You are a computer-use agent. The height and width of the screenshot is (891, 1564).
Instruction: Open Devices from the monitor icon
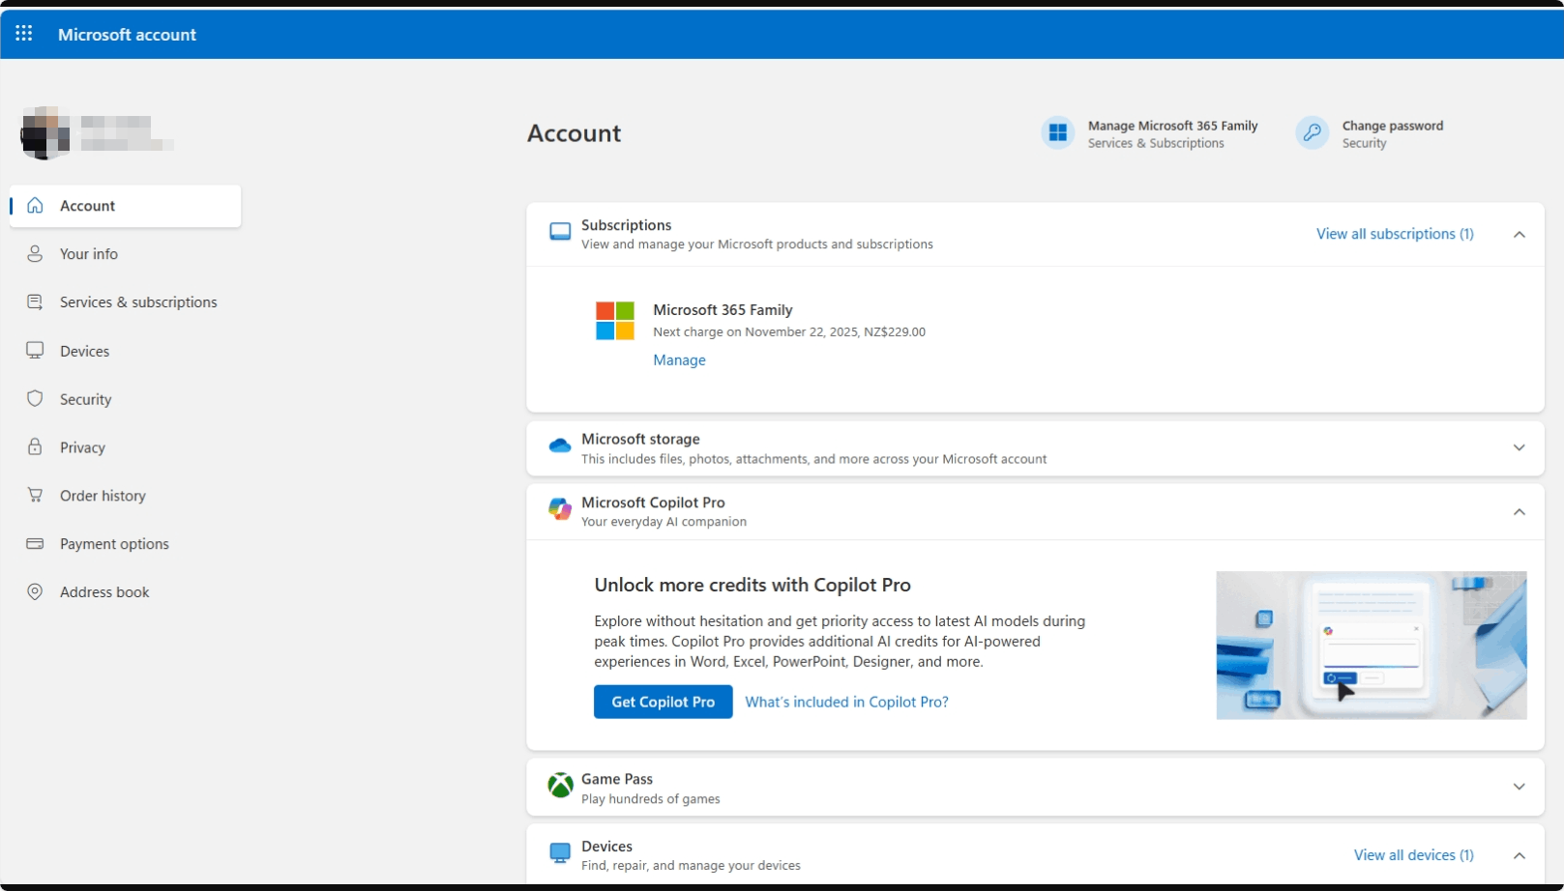coord(35,350)
